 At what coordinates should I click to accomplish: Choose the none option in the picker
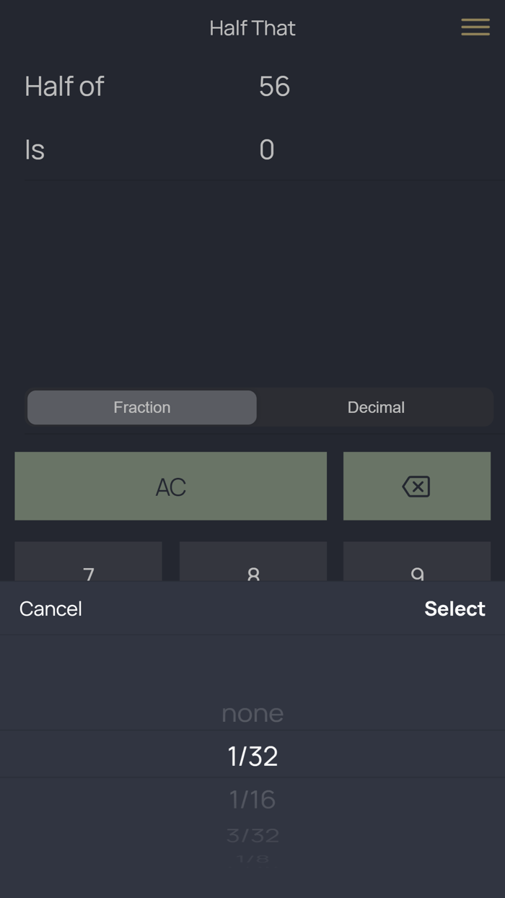(x=252, y=713)
